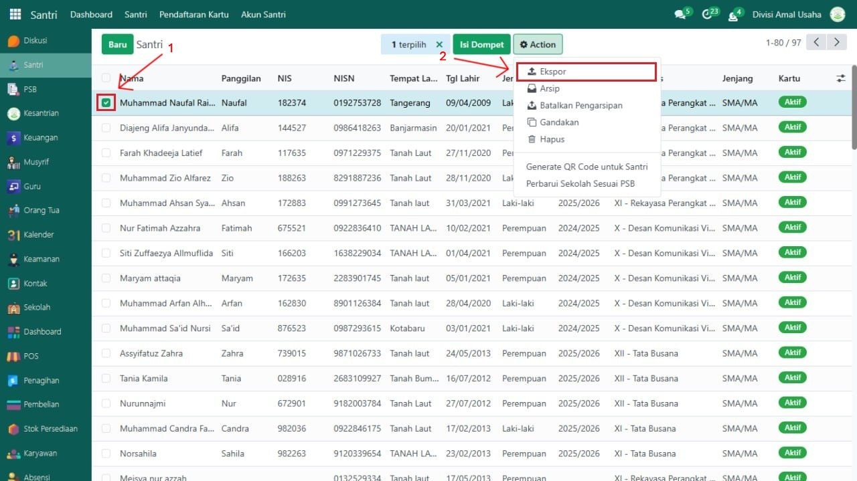
Task: Go to next page of records
Action: [x=836, y=43]
